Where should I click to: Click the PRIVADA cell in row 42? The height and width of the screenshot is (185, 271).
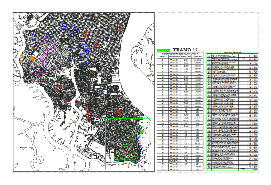click(x=174, y=170)
